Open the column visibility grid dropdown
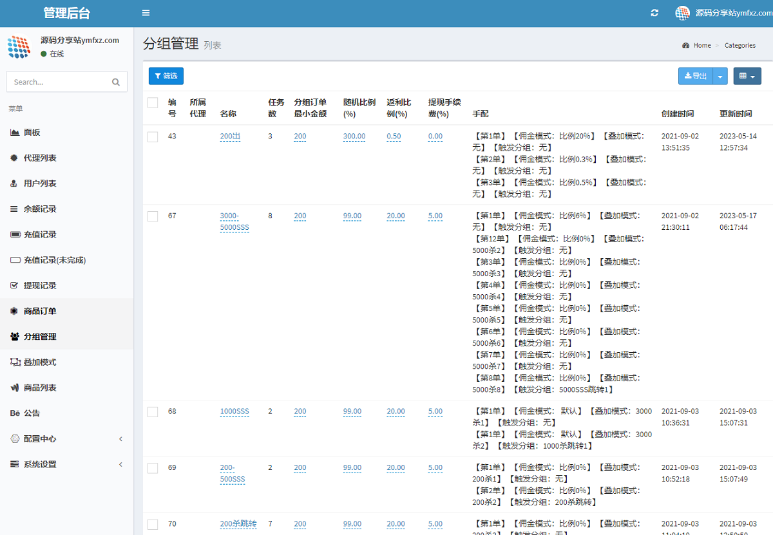This screenshot has width=773, height=535. 747,76
